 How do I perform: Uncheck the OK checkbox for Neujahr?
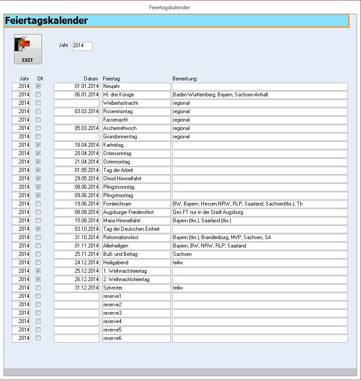(x=38, y=86)
